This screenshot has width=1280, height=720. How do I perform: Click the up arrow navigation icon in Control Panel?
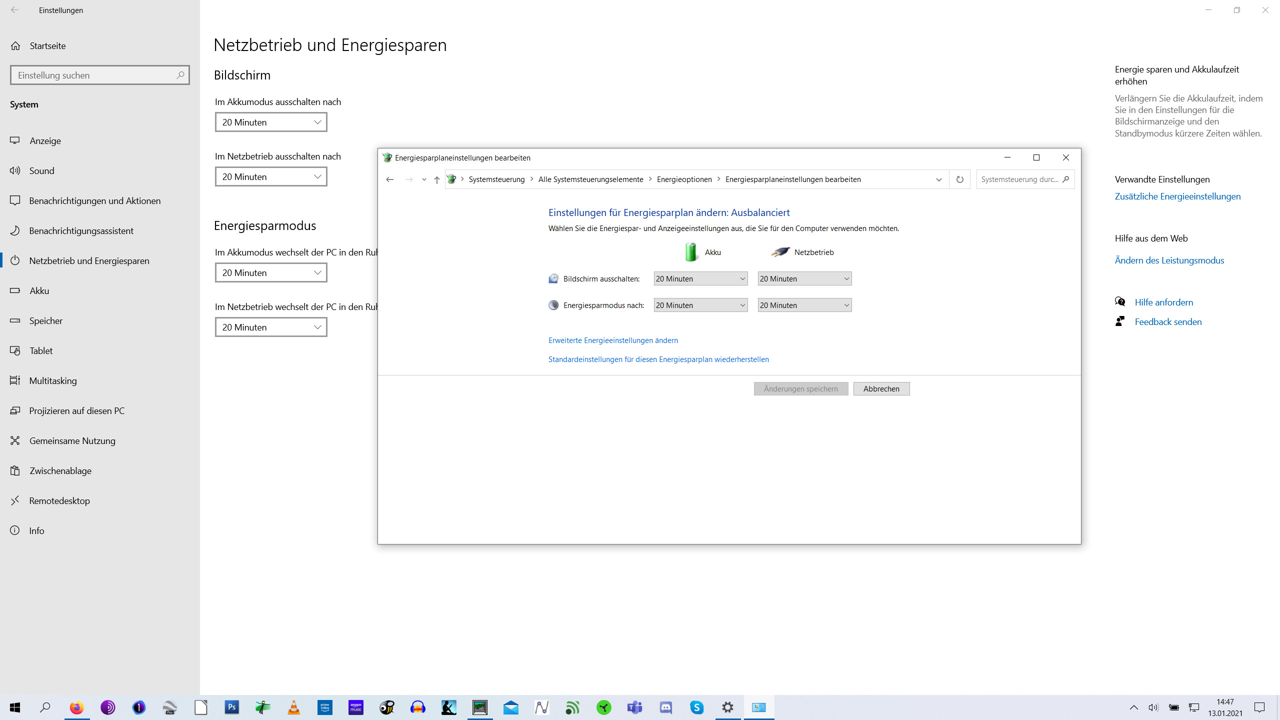point(437,179)
